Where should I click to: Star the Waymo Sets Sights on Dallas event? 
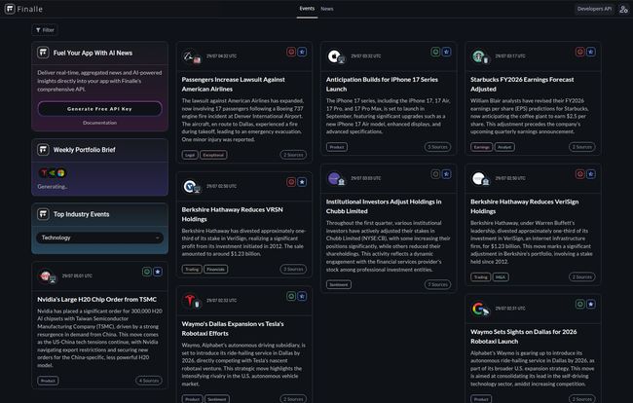tap(591, 304)
